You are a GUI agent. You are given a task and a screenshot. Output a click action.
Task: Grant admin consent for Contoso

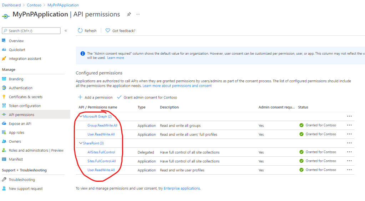coord(150,97)
